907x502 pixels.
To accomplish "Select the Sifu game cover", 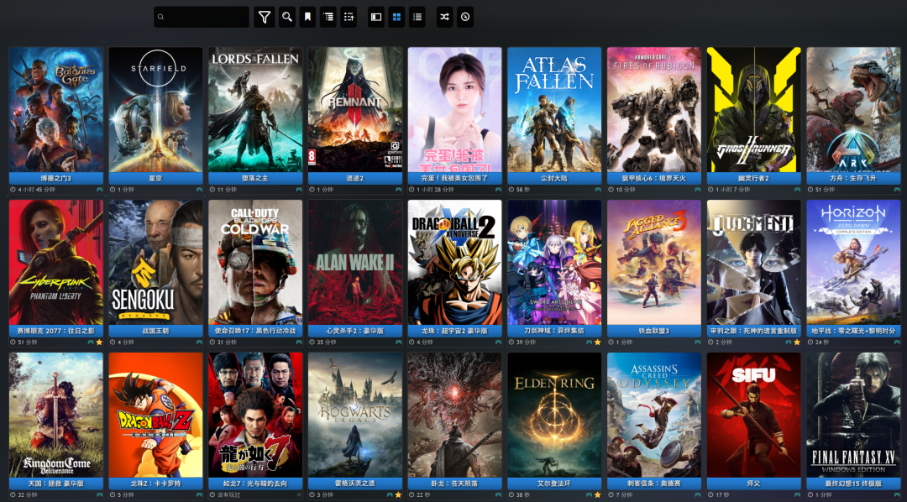I will 753,416.
